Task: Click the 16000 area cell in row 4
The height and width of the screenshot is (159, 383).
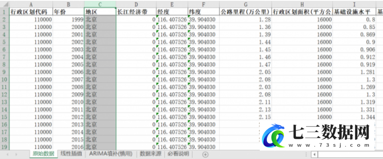Action: pyautogui.click(x=302, y=35)
